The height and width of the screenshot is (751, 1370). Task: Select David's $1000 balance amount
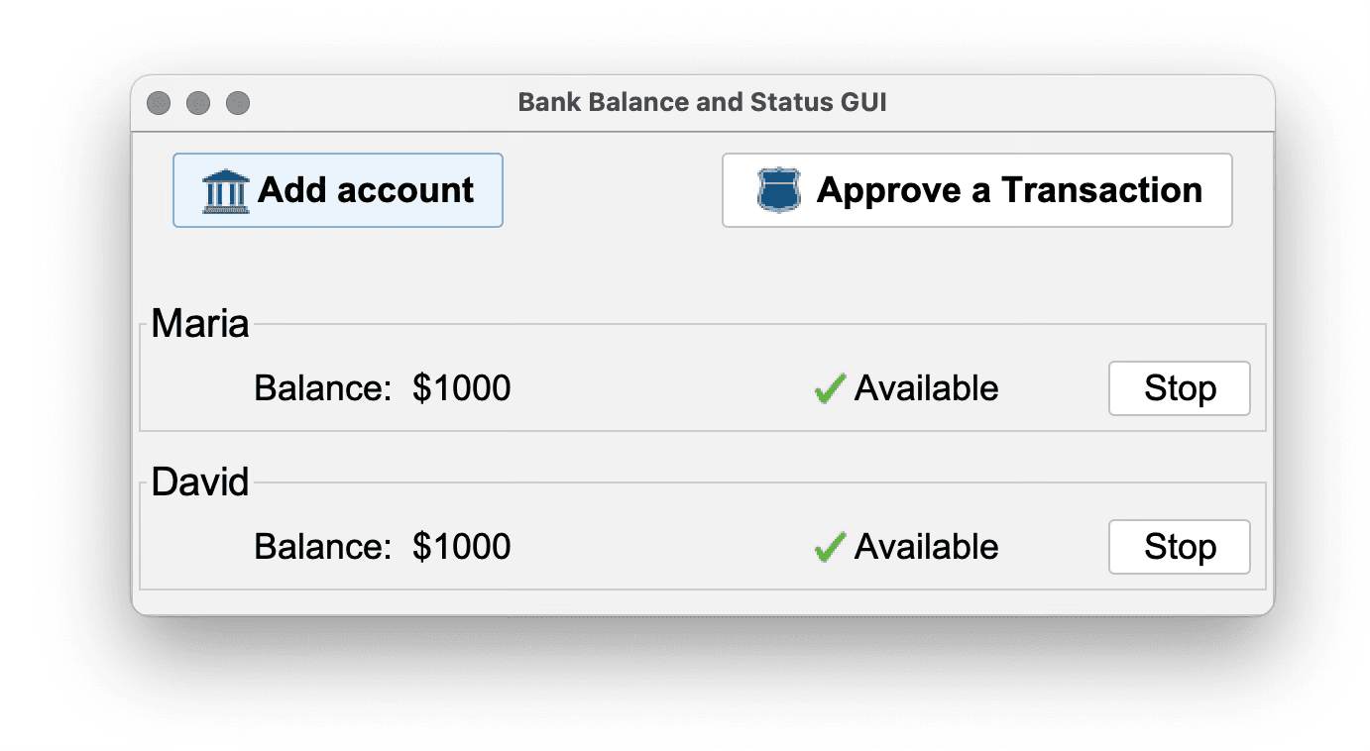point(462,547)
